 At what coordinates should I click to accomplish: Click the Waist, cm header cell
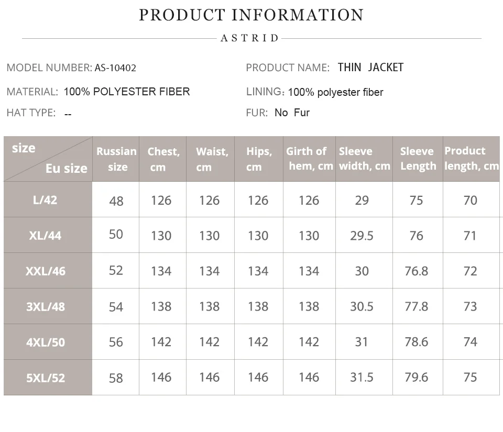click(211, 159)
